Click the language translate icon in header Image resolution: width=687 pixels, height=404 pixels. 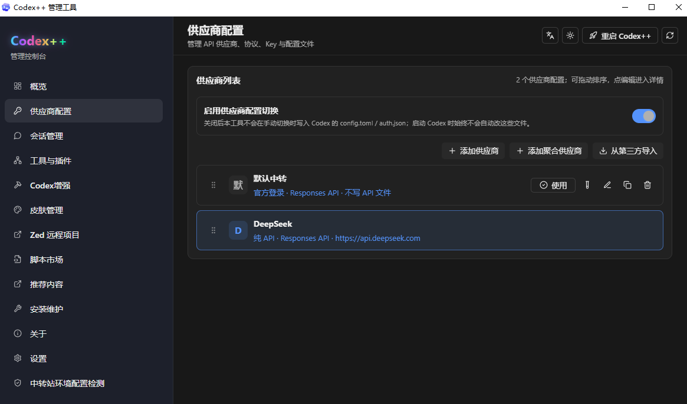coord(550,35)
